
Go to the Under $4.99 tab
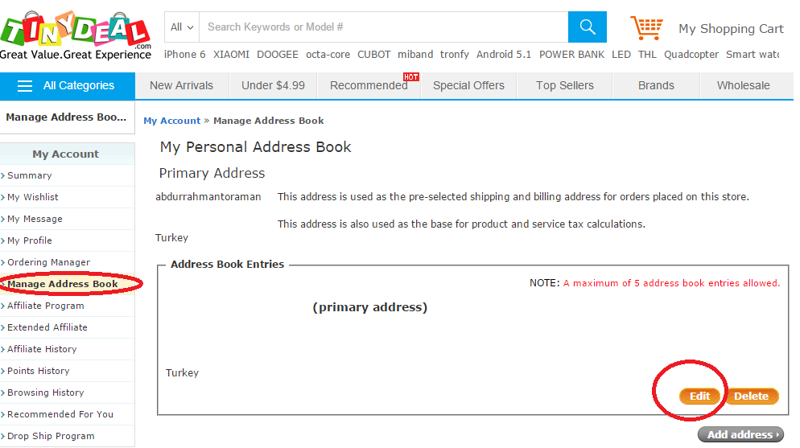[x=273, y=85]
